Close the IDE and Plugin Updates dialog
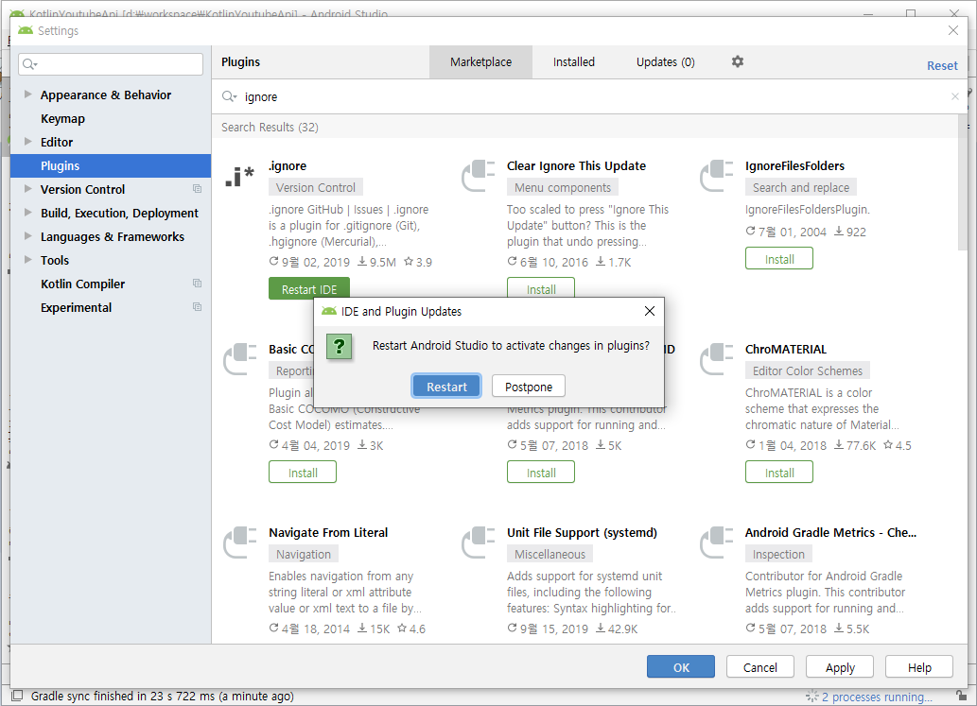The image size is (977, 706). pos(649,311)
